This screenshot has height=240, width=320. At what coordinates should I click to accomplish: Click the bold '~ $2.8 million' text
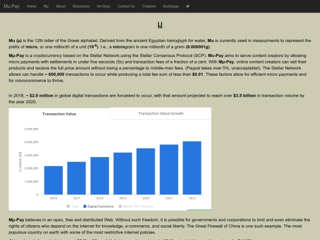coord(40,95)
